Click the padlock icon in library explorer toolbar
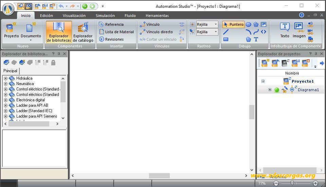The width and height of the screenshot is (326, 187). point(53,63)
